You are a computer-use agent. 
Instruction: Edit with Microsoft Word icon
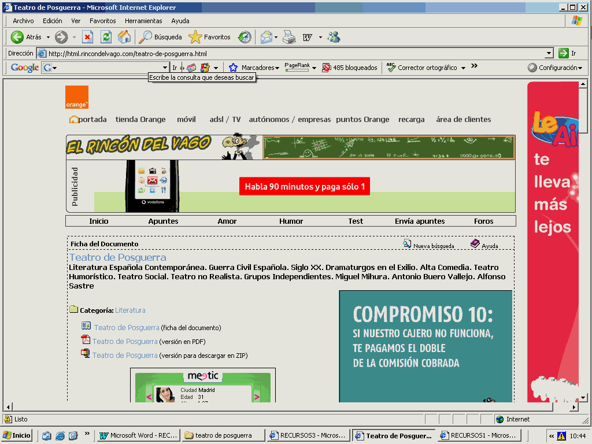308,37
